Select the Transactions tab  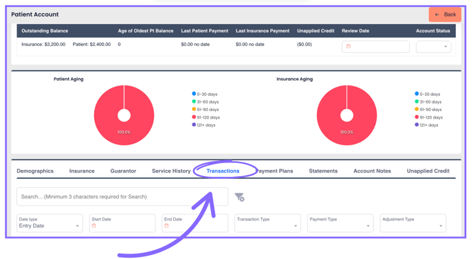click(223, 171)
